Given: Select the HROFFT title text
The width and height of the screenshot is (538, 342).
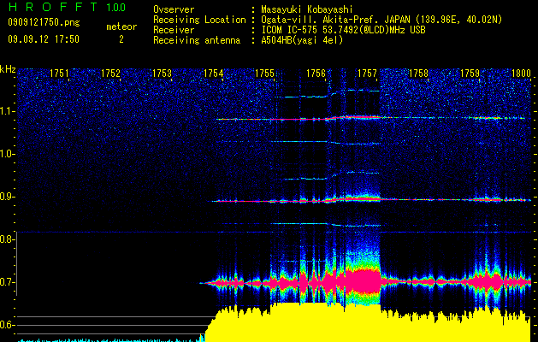Looking at the screenshot, I should [53, 7].
